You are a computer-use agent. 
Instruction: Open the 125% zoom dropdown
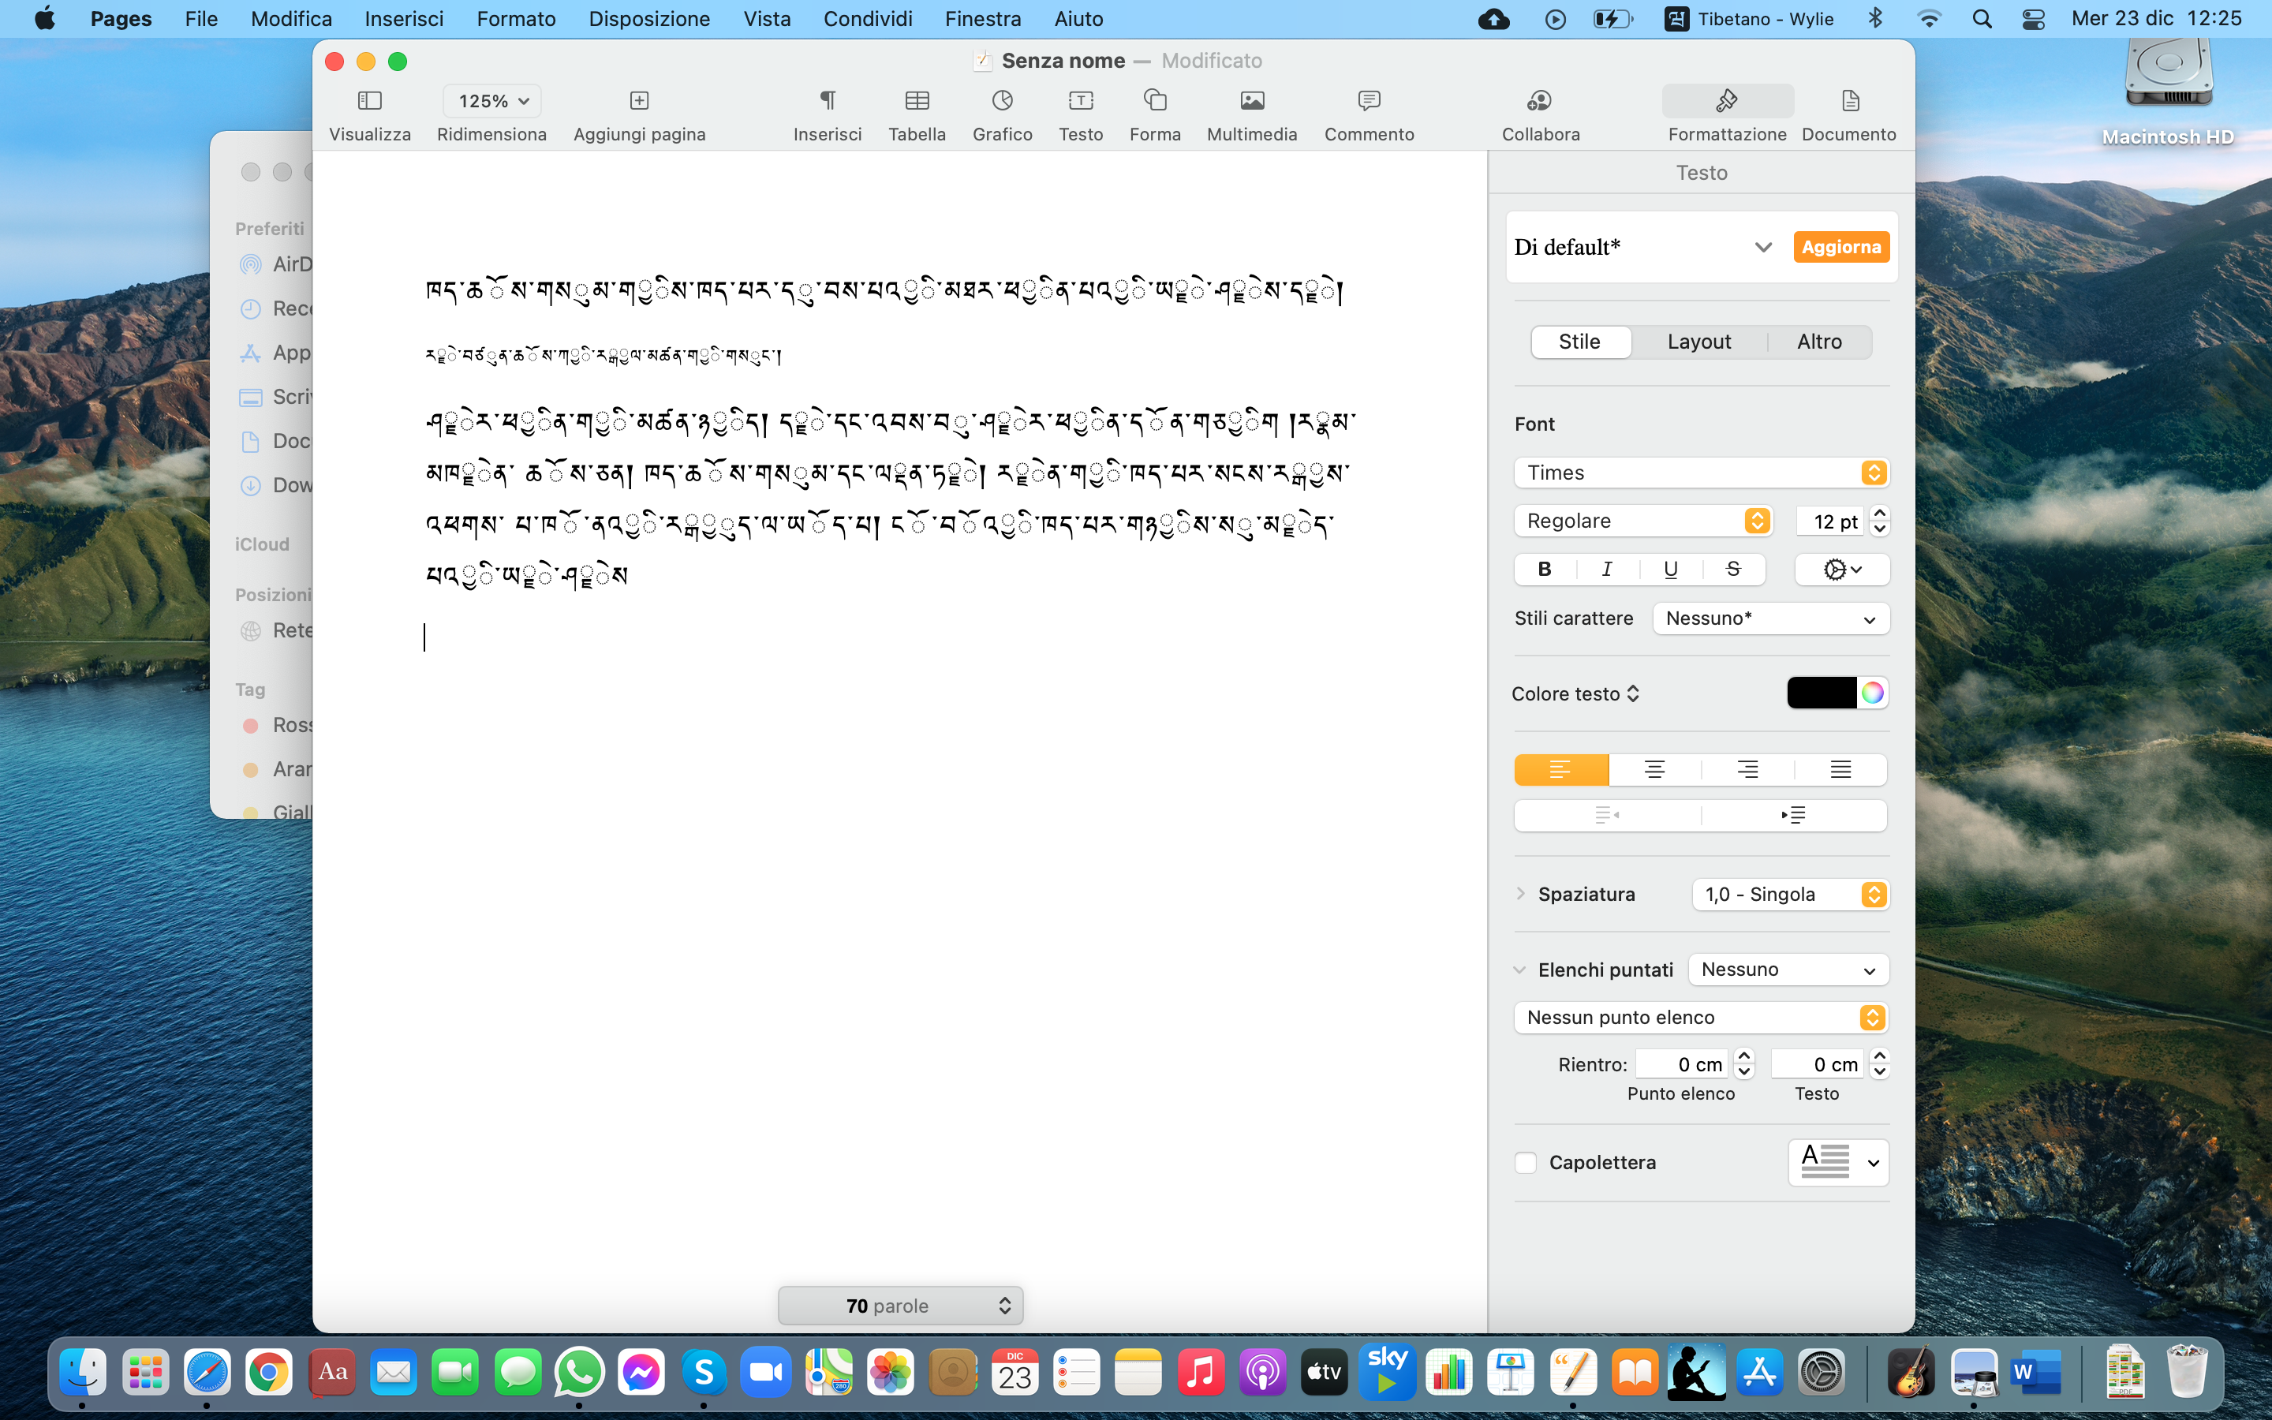493,102
